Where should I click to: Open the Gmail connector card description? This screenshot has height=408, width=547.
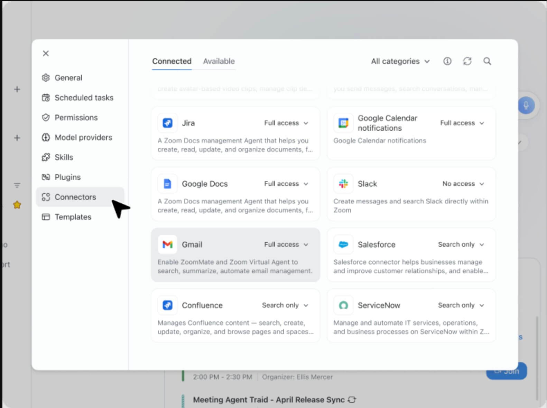pyautogui.click(x=235, y=266)
